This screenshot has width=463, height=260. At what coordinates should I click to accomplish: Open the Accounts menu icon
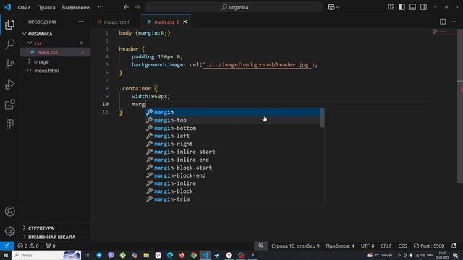tap(9, 212)
